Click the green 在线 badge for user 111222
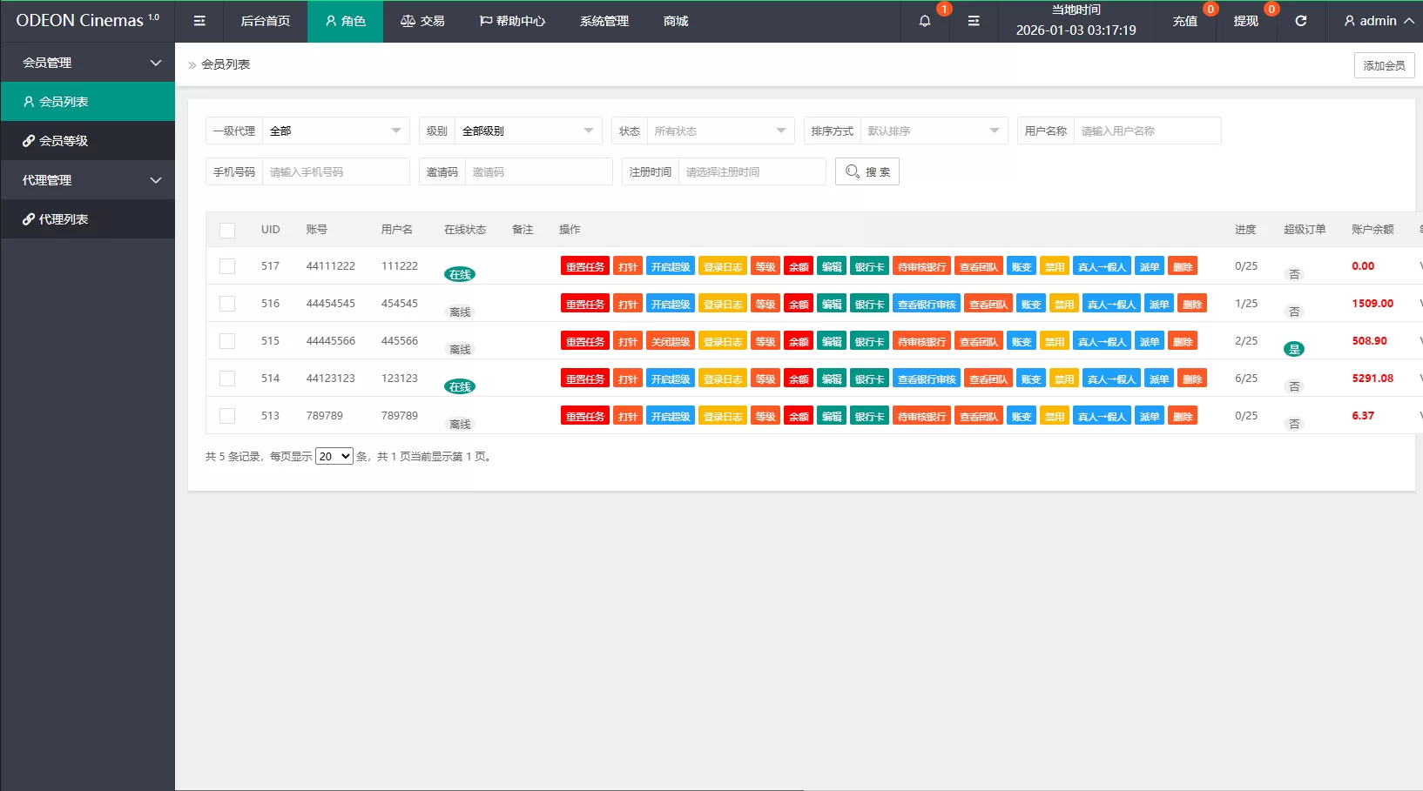 point(460,275)
